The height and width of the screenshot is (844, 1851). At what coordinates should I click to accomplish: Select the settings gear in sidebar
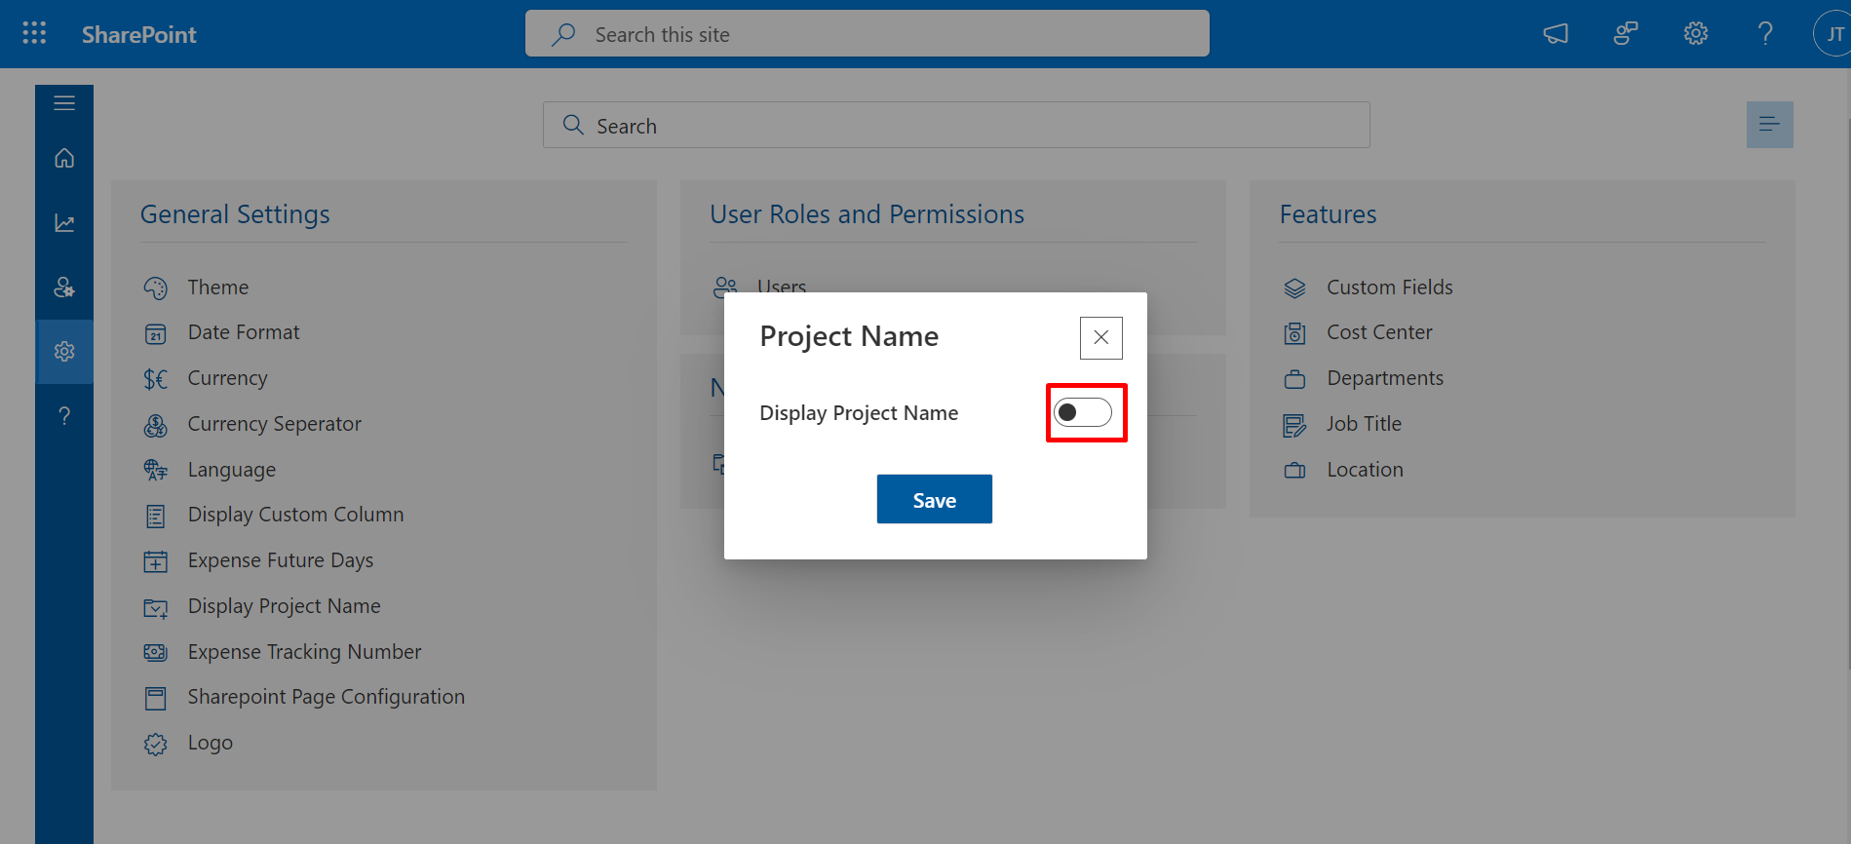64,352
